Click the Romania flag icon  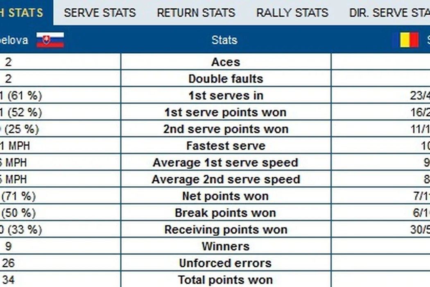coord(405,40)
